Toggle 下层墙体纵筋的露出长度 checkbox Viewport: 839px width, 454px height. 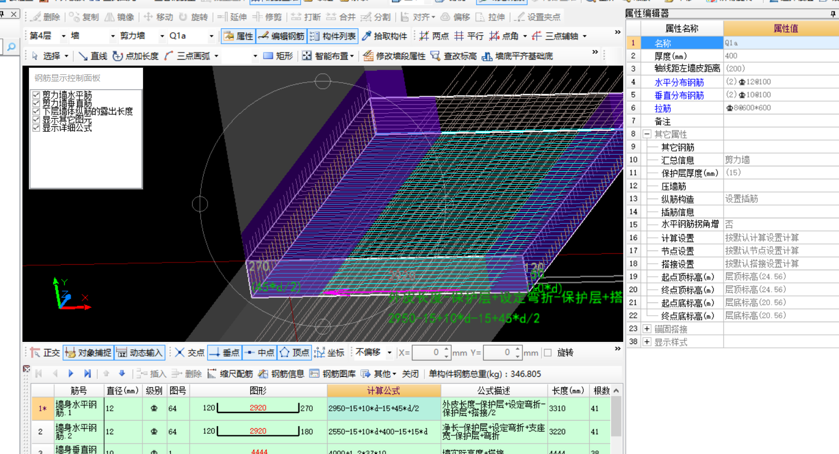[x=36, y=111]
